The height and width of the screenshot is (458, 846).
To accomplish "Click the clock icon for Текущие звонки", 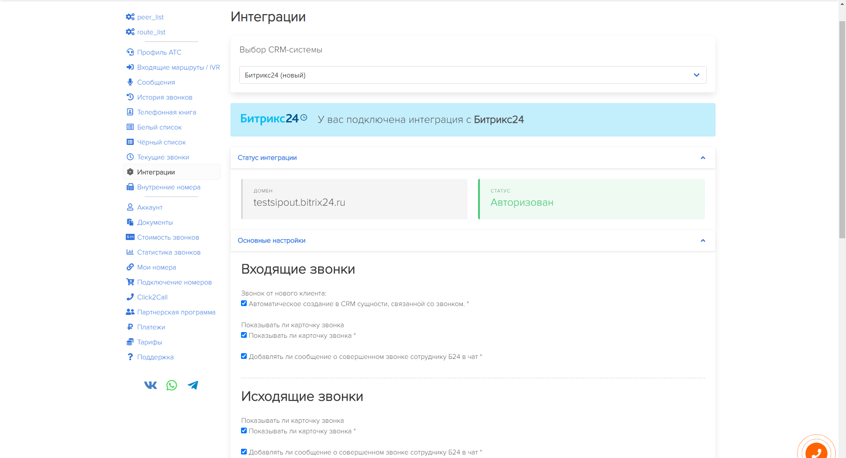I will [x=130, y=157].
